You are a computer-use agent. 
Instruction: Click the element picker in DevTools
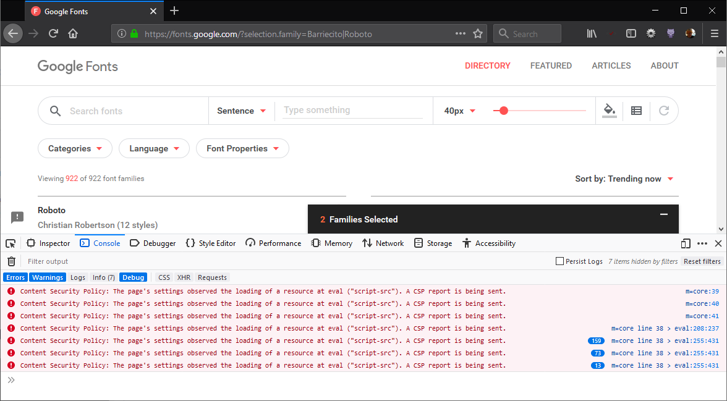(x=10, y=243)
